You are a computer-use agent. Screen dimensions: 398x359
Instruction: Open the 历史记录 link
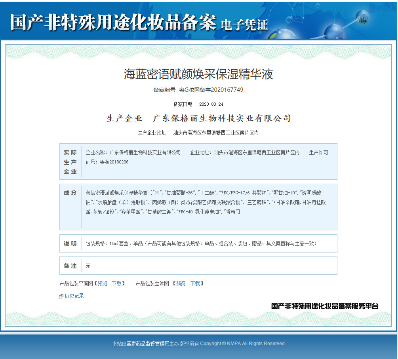point(74,296)
